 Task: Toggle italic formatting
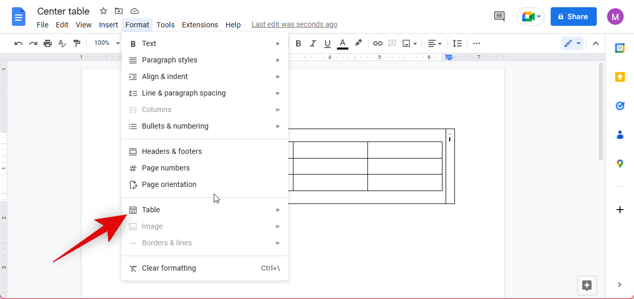coord(313,43)
